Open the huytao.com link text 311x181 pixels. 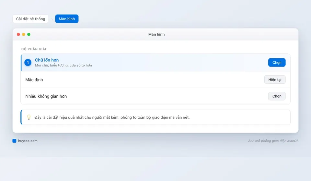click(x=28, y=141)
